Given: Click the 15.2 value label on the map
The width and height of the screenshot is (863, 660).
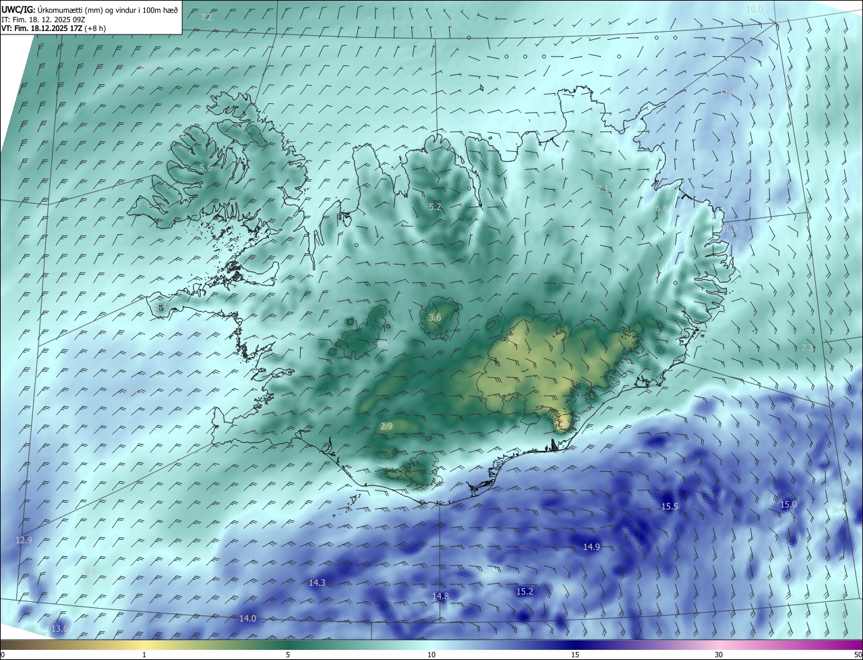Looking at the screenshot, I should [525, 591].
